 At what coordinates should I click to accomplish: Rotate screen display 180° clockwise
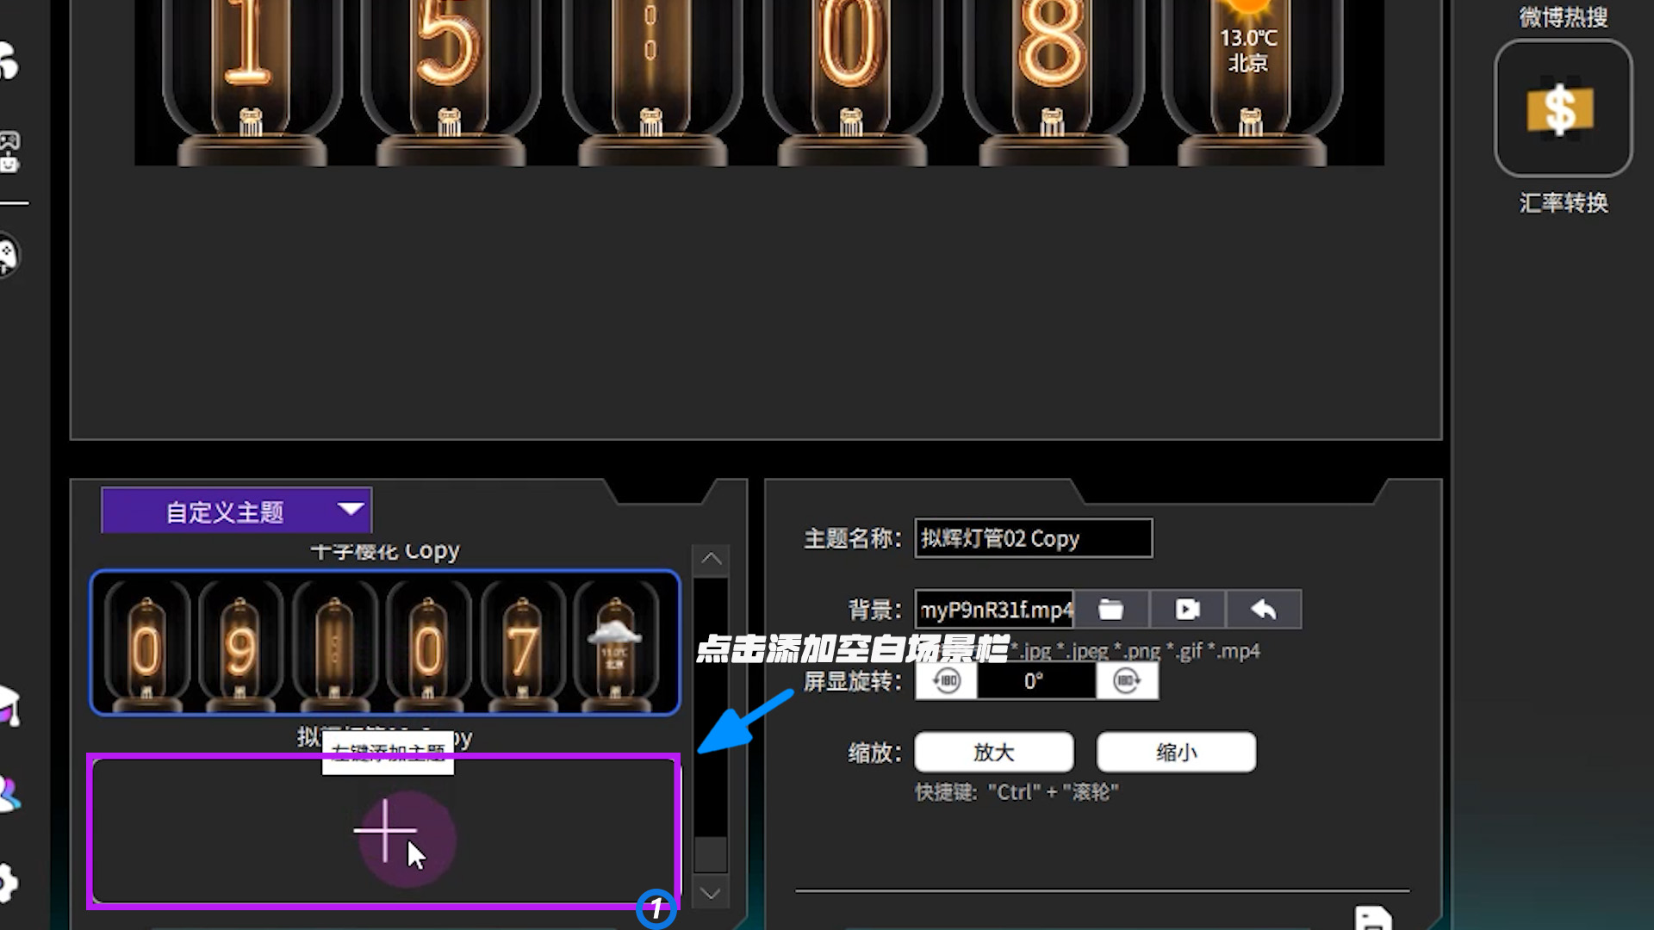pyautogui.click(x=1128, y=681)
